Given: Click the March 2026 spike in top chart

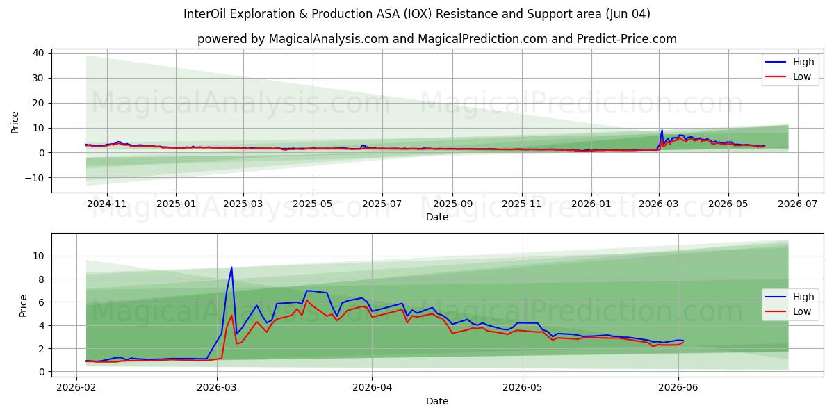Looking at the screenshot, I should coord(662,131).
